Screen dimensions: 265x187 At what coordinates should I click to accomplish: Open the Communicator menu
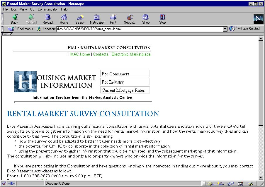coord(47,9)
